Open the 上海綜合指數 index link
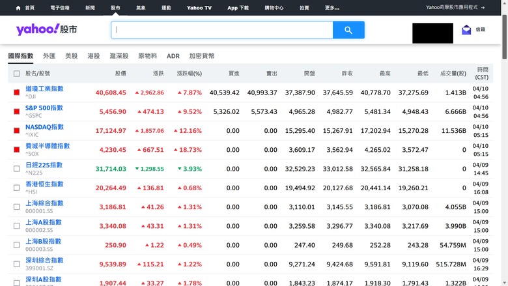The image size is (508, 286). pos(44,203)
